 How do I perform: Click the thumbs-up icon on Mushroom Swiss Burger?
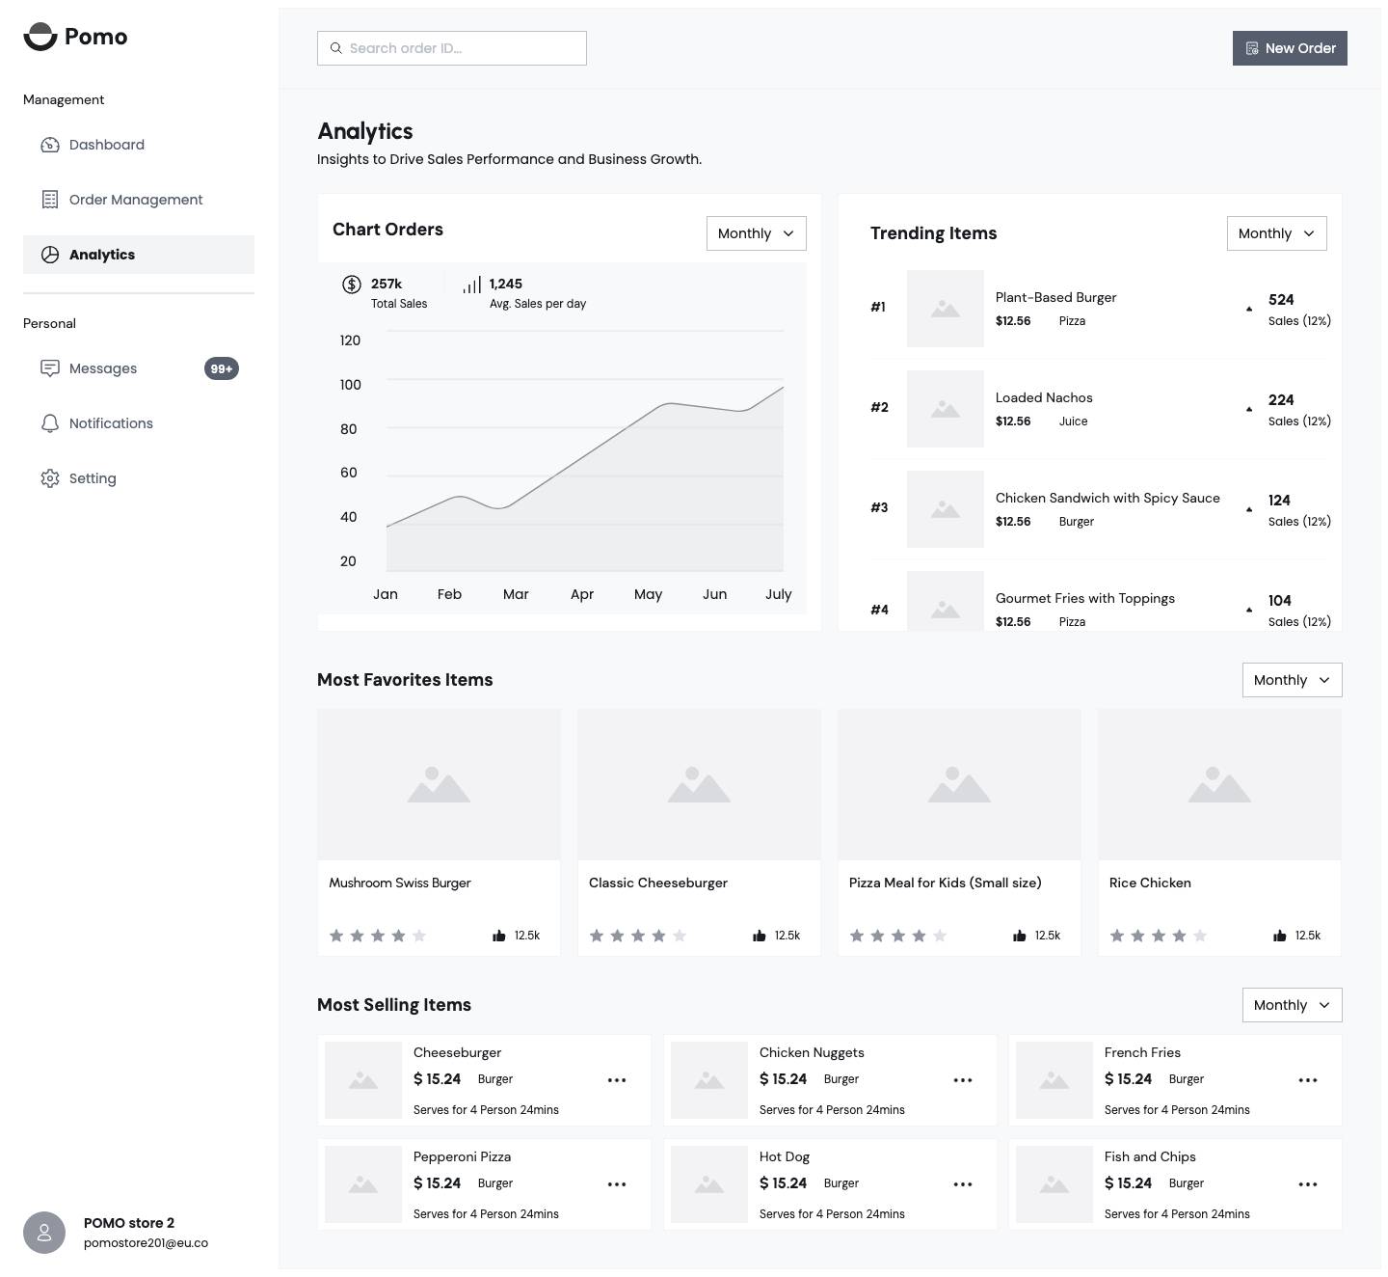(x=499, y=936)
